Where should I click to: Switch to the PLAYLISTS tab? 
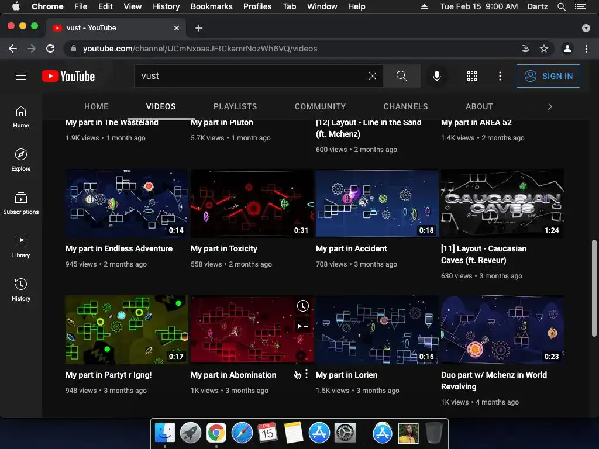[235, 106]
